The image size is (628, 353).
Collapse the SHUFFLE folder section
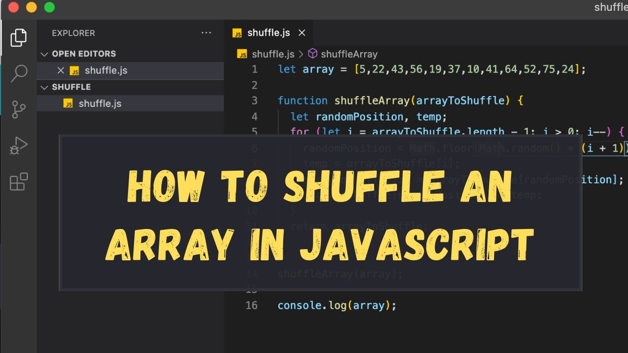(x=44, y=87)
